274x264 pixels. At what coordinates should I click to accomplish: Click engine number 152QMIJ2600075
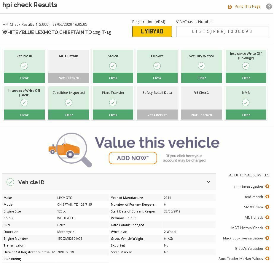click(x=70, y=239)
